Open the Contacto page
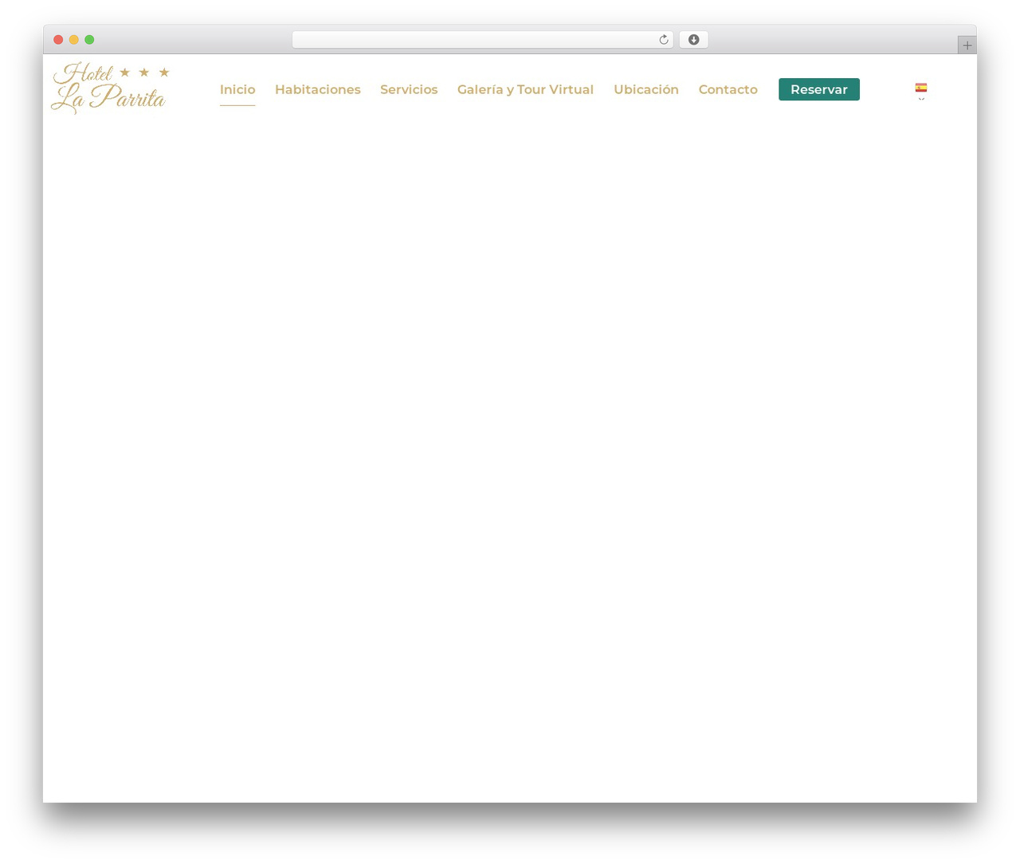This screenshot has width=1020, height=864. pyautogui.click(x=728, y=89)
